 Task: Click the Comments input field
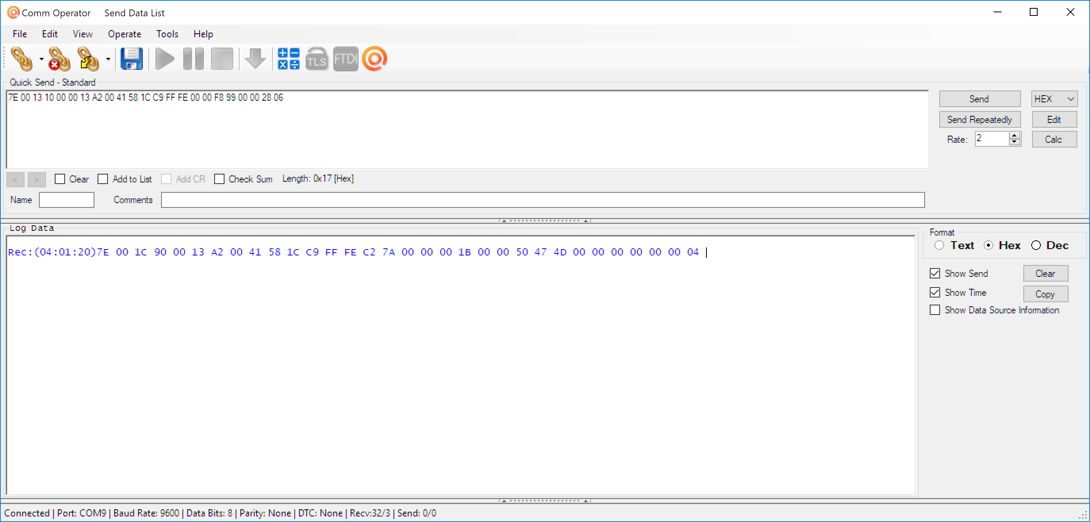[x=543, y=200]
